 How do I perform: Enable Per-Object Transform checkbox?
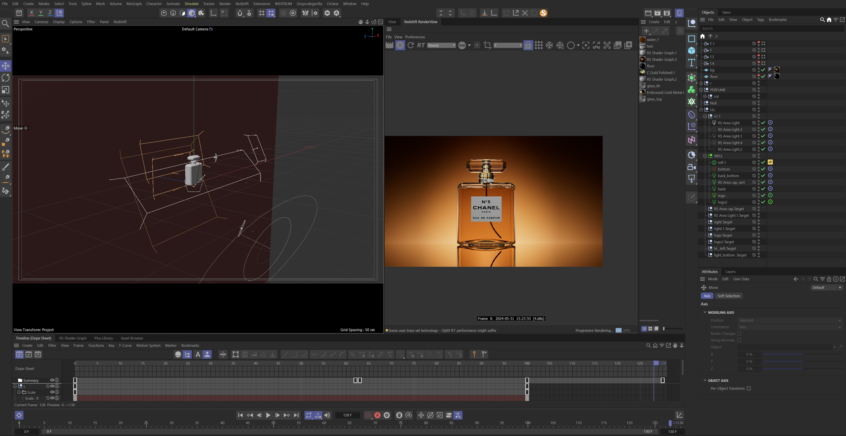749,388
